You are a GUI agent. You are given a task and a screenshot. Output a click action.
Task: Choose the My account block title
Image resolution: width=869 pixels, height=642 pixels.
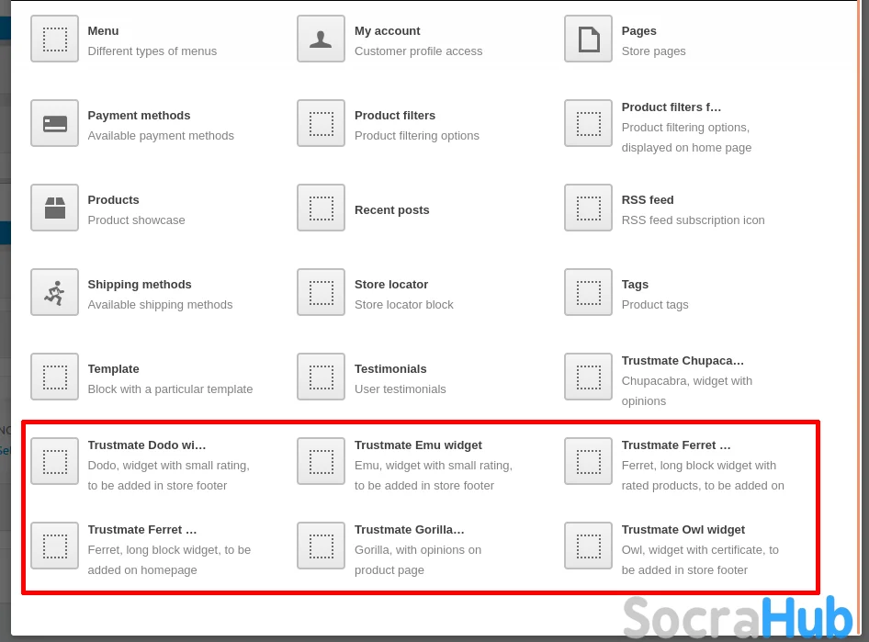(388, 31)
